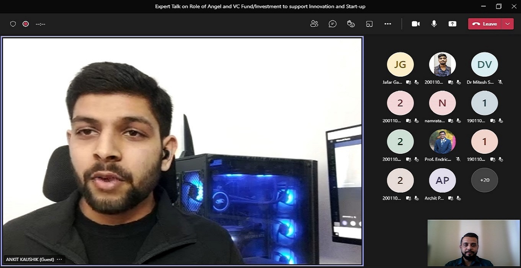
Task: Open More actions ellipsis menu
Action: pyautogui.click(x=388, y=24)
